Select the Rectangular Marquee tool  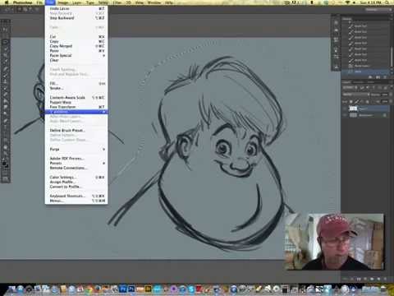(x=5, y=43)
